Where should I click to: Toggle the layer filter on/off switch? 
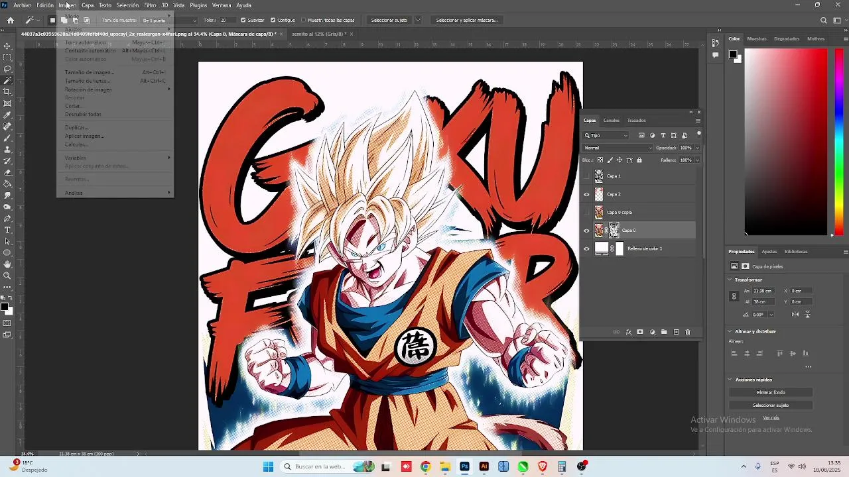(698, 134)
